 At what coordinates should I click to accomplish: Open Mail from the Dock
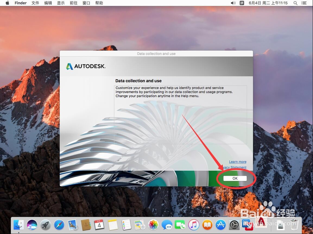coord(73,225)
